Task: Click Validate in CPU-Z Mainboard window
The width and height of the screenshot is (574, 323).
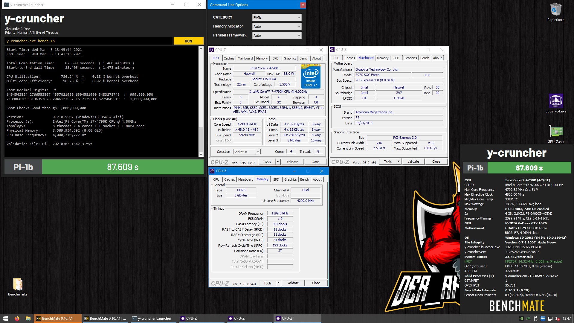Action: [x=413, y=161]
